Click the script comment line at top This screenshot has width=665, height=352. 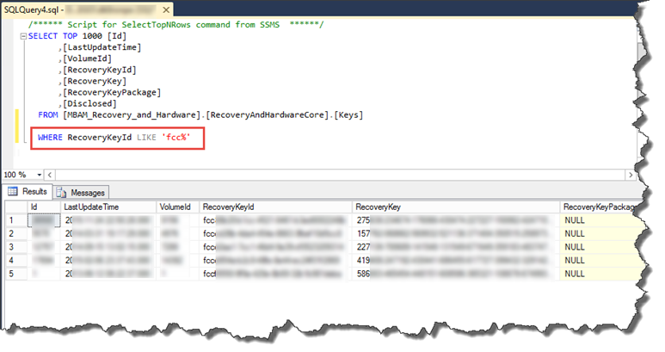click(175, 25)
